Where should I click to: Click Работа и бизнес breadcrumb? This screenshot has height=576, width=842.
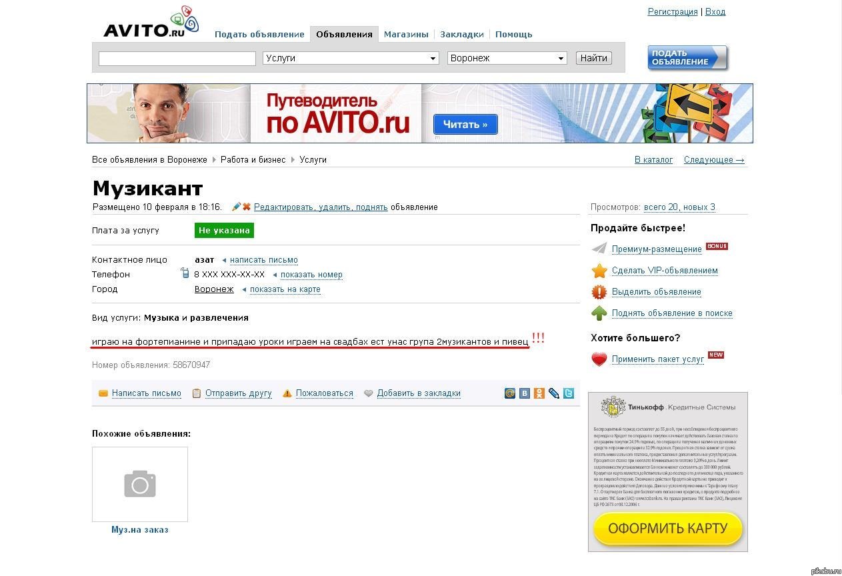[x=253, y=160]
